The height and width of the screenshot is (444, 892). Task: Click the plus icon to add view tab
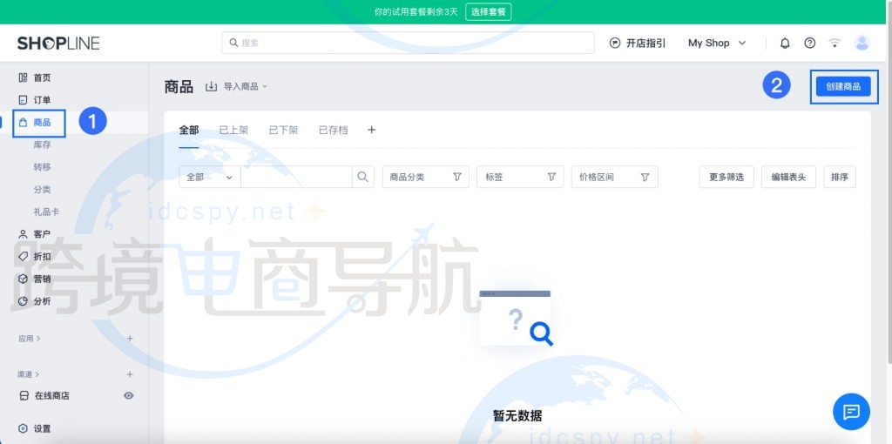(371, 130)
